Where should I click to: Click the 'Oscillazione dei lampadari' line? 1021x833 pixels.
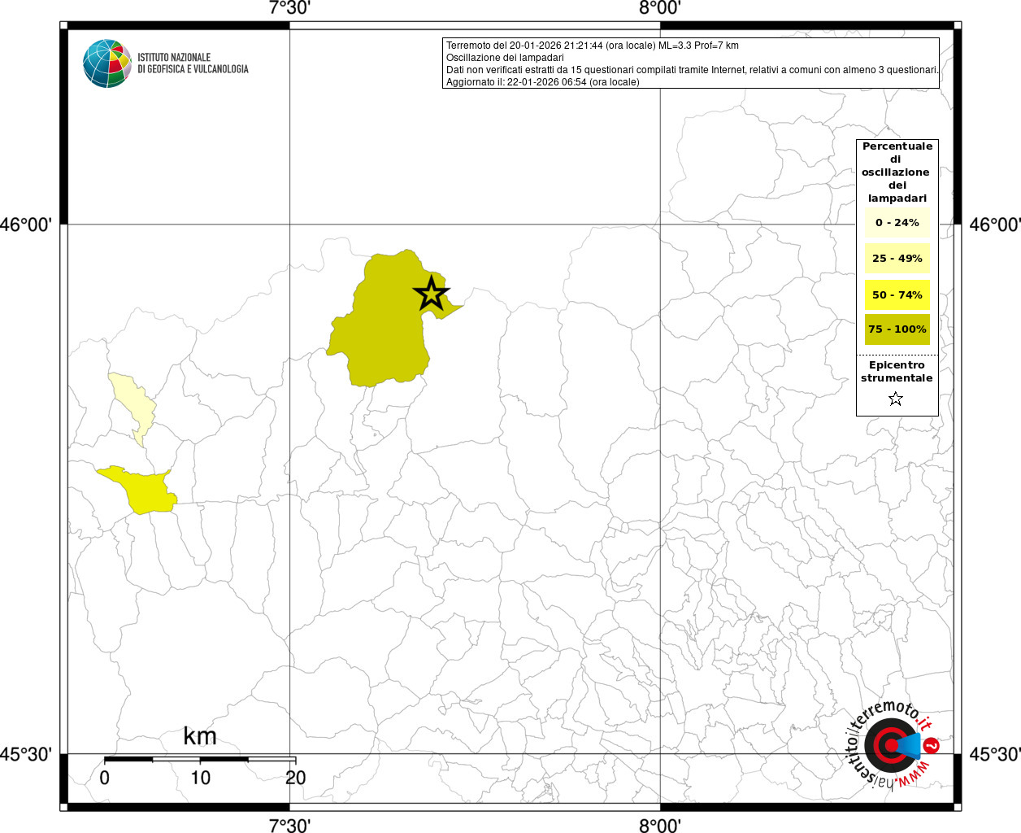point(505,58)
